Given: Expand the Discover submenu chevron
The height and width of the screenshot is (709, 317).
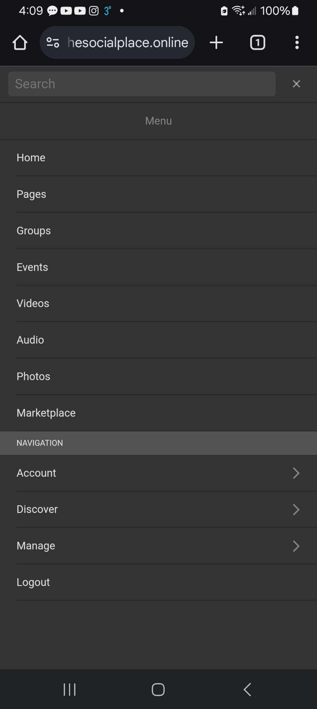Looking at the screenshot, I should [x=296, y=509].
